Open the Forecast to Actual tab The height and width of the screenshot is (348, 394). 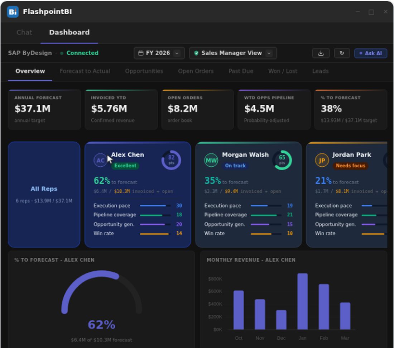(x=85, y=71)
